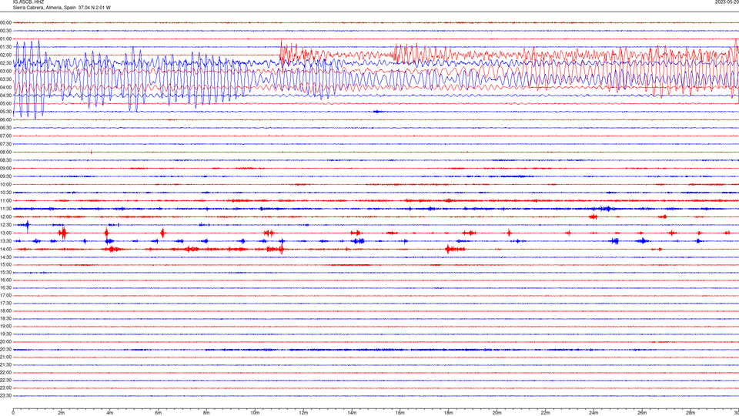Select the 8m axis tick label
This screenshot has height=416, width=739.
(x=206, y=413)
